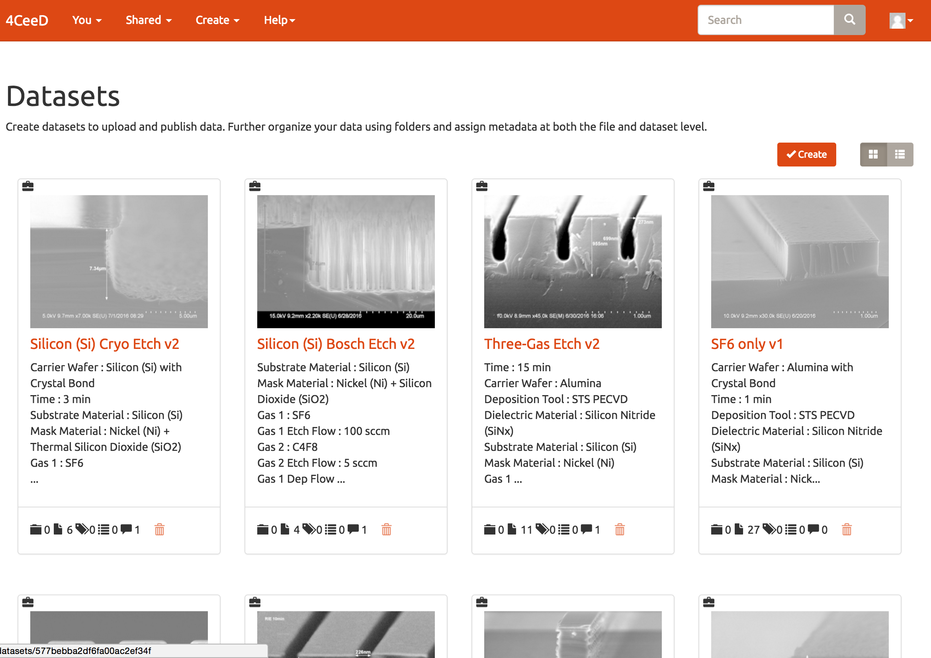Click comments icon on Three-Gas Etch v2 card
This screenshot has width=931, height=658.
(586, 529)
